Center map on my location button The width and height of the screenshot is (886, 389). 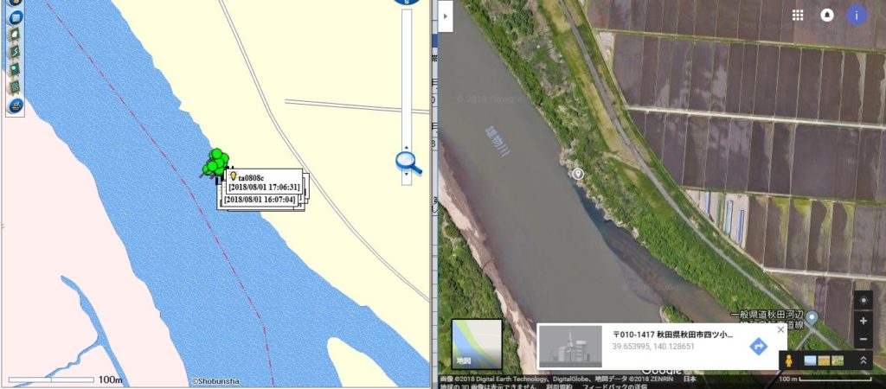(864, 301)
